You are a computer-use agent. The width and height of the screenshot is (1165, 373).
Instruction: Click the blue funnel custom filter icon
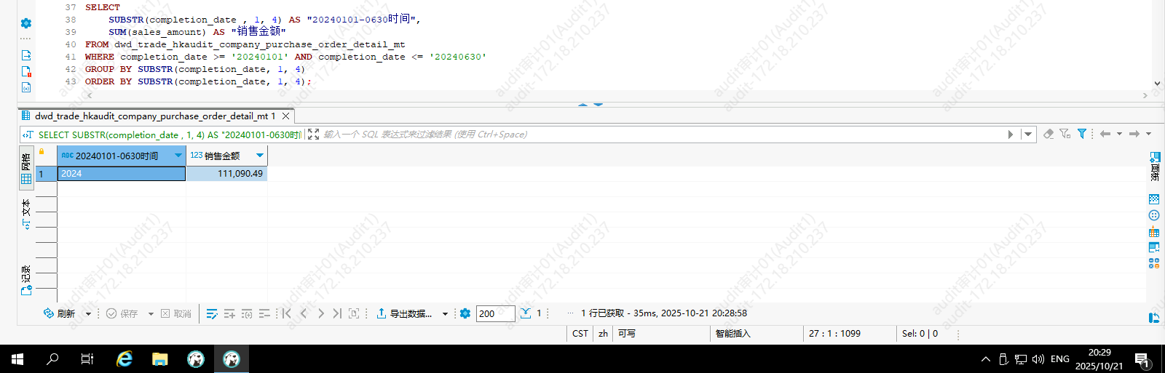coord(1082,134)
